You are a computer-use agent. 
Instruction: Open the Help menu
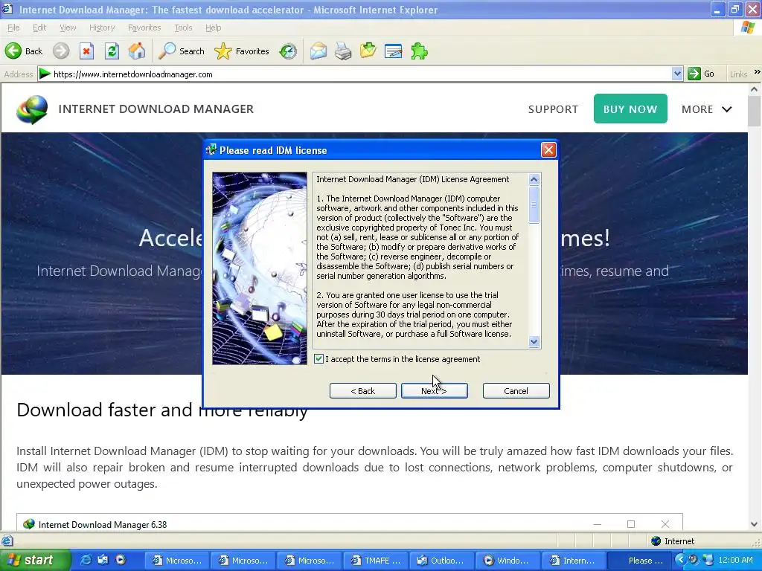click(x=213, y=28)
